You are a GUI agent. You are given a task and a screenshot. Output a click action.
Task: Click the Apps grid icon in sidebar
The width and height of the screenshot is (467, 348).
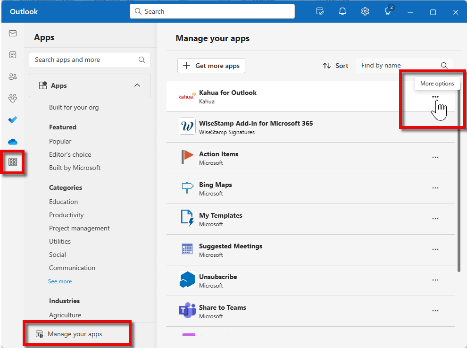(13, 162)
